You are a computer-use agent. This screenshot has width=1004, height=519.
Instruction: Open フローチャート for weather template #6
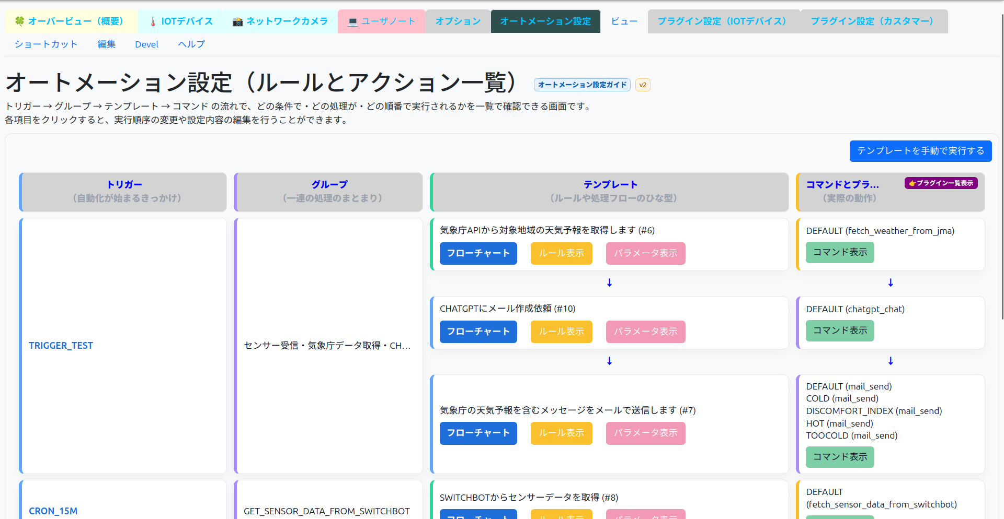478,253
